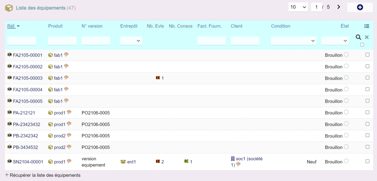377x181 pixels.
Task: Click the Produit column header
Action: click(x=55, y=26)
